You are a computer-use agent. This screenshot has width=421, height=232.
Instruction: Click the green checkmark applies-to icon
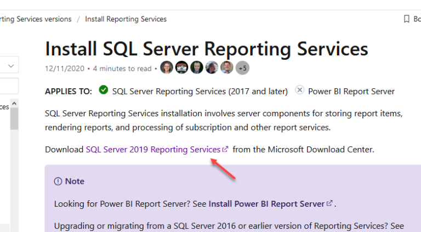click(x=104, y=90)
